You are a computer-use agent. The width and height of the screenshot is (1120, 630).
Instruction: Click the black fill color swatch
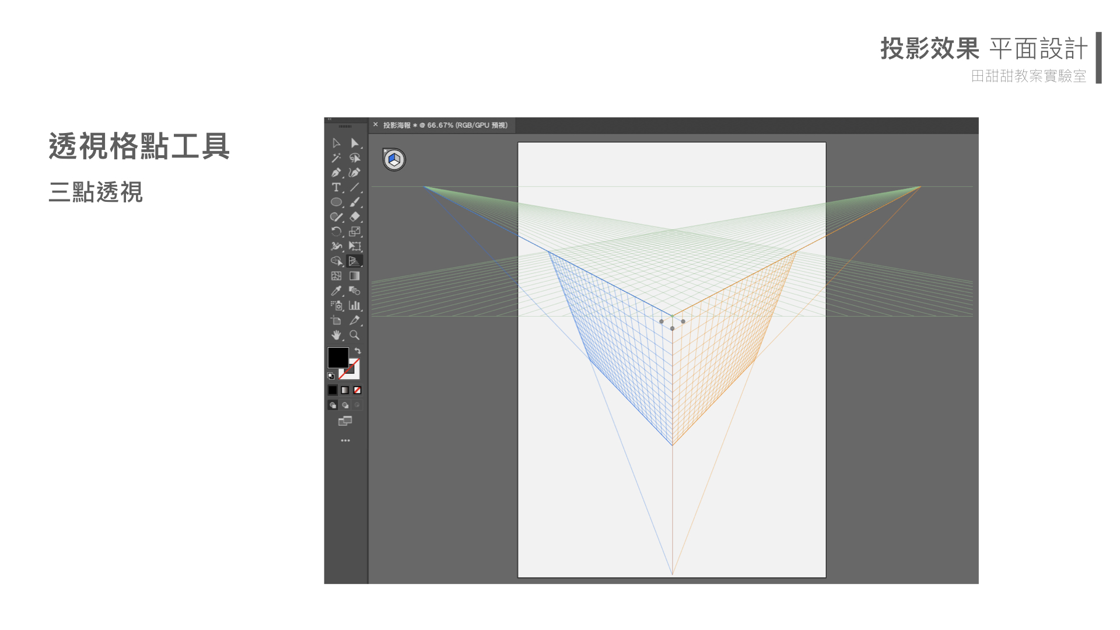click(338, 357)
